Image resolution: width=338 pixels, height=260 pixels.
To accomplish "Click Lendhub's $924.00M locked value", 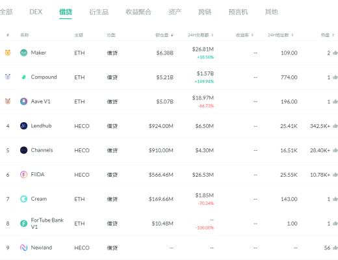I will click(x=161, y=126).
